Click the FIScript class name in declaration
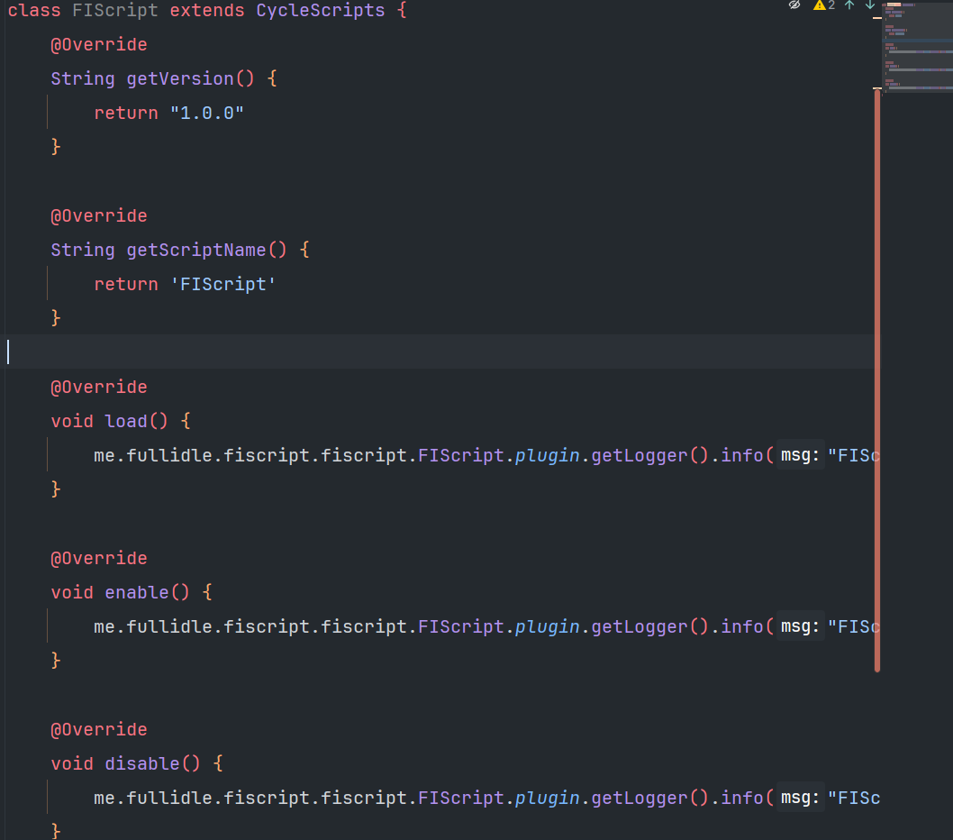Image resolution: width=953 pixels, height=840 pixels. [x=115, y=10]
